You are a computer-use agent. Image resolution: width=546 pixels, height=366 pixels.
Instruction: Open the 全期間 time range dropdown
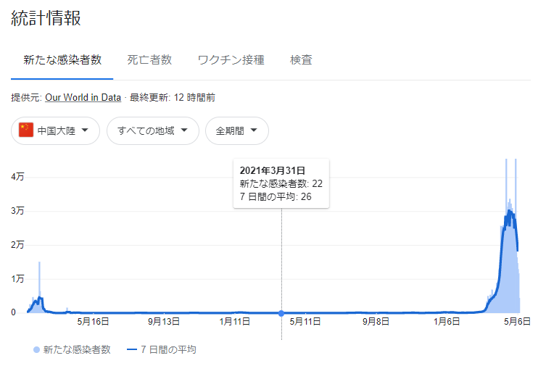237,130
